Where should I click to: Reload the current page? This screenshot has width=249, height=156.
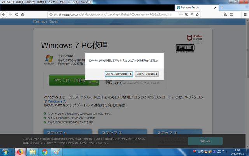pyautogui.click(x=16, y=14)
